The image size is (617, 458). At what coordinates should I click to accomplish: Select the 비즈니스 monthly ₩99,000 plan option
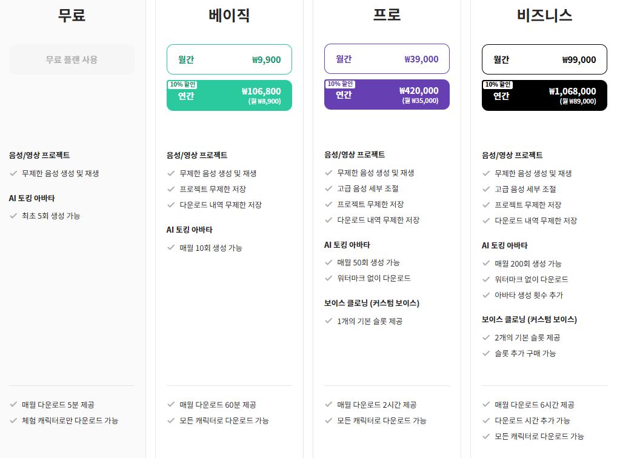pos(544,59)
